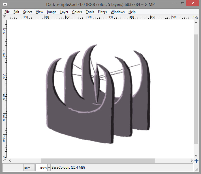201x174 pixels.
Task: Click the GIMP Wilber icon in title bar
Action: click(5, 4)
